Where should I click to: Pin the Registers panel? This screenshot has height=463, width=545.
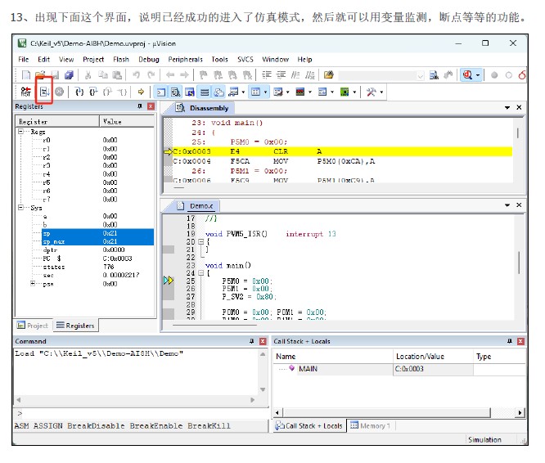point(140,106)
